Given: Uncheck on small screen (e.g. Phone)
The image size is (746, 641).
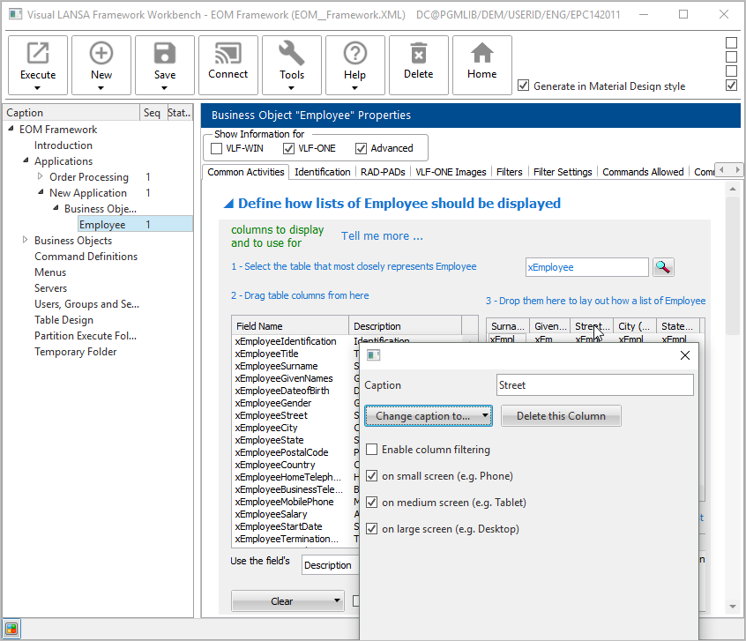Looking at the screenshot, I should coord(372,476).
